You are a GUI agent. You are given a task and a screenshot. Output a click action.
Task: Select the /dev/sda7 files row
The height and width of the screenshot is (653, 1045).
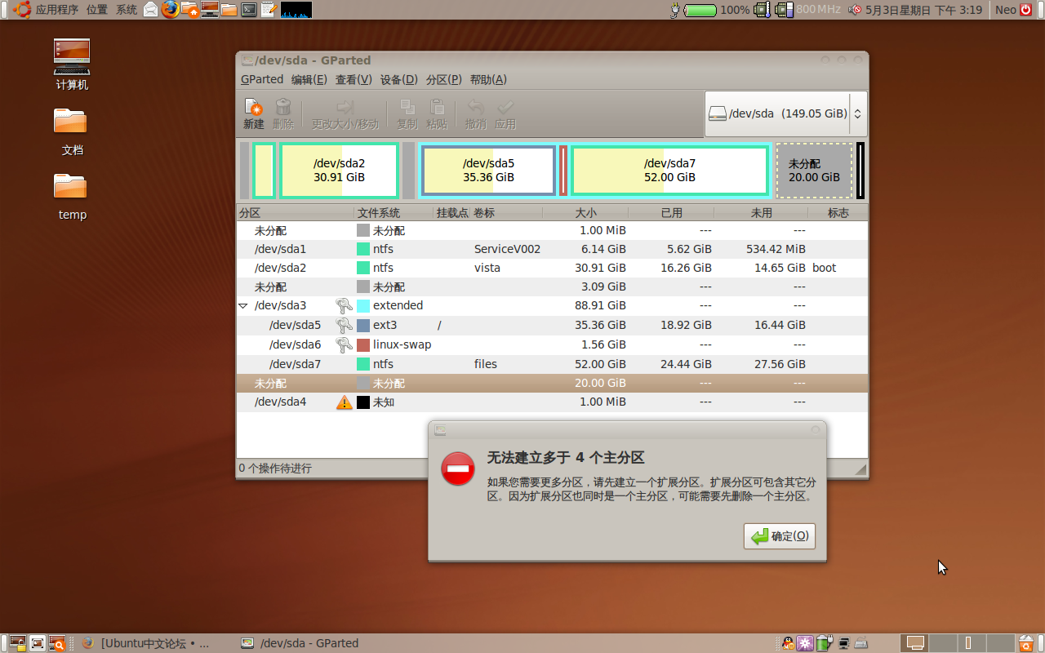click(x=552, y=364)
